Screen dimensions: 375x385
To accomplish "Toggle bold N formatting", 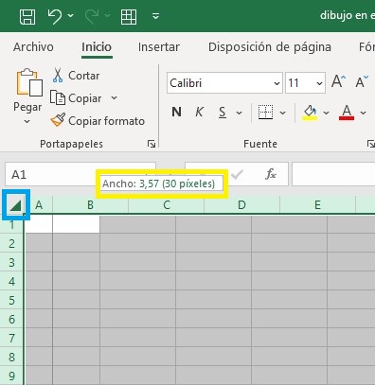I will pos(177,112).
